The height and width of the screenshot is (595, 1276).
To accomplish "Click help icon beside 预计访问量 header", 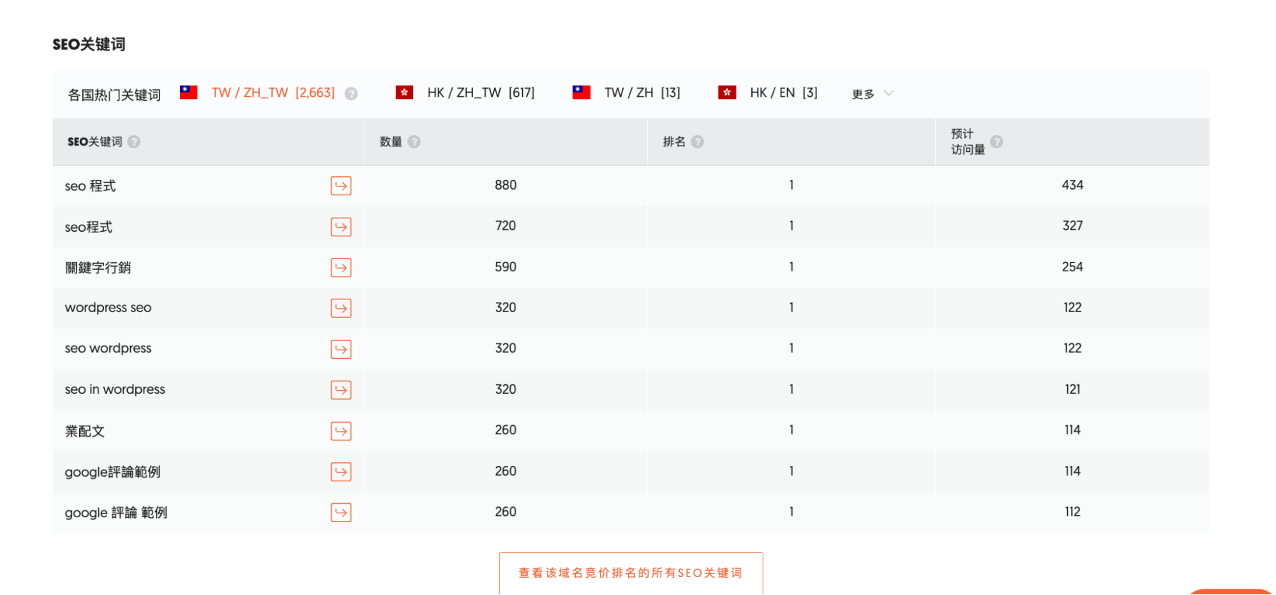I will coord(996,142).
